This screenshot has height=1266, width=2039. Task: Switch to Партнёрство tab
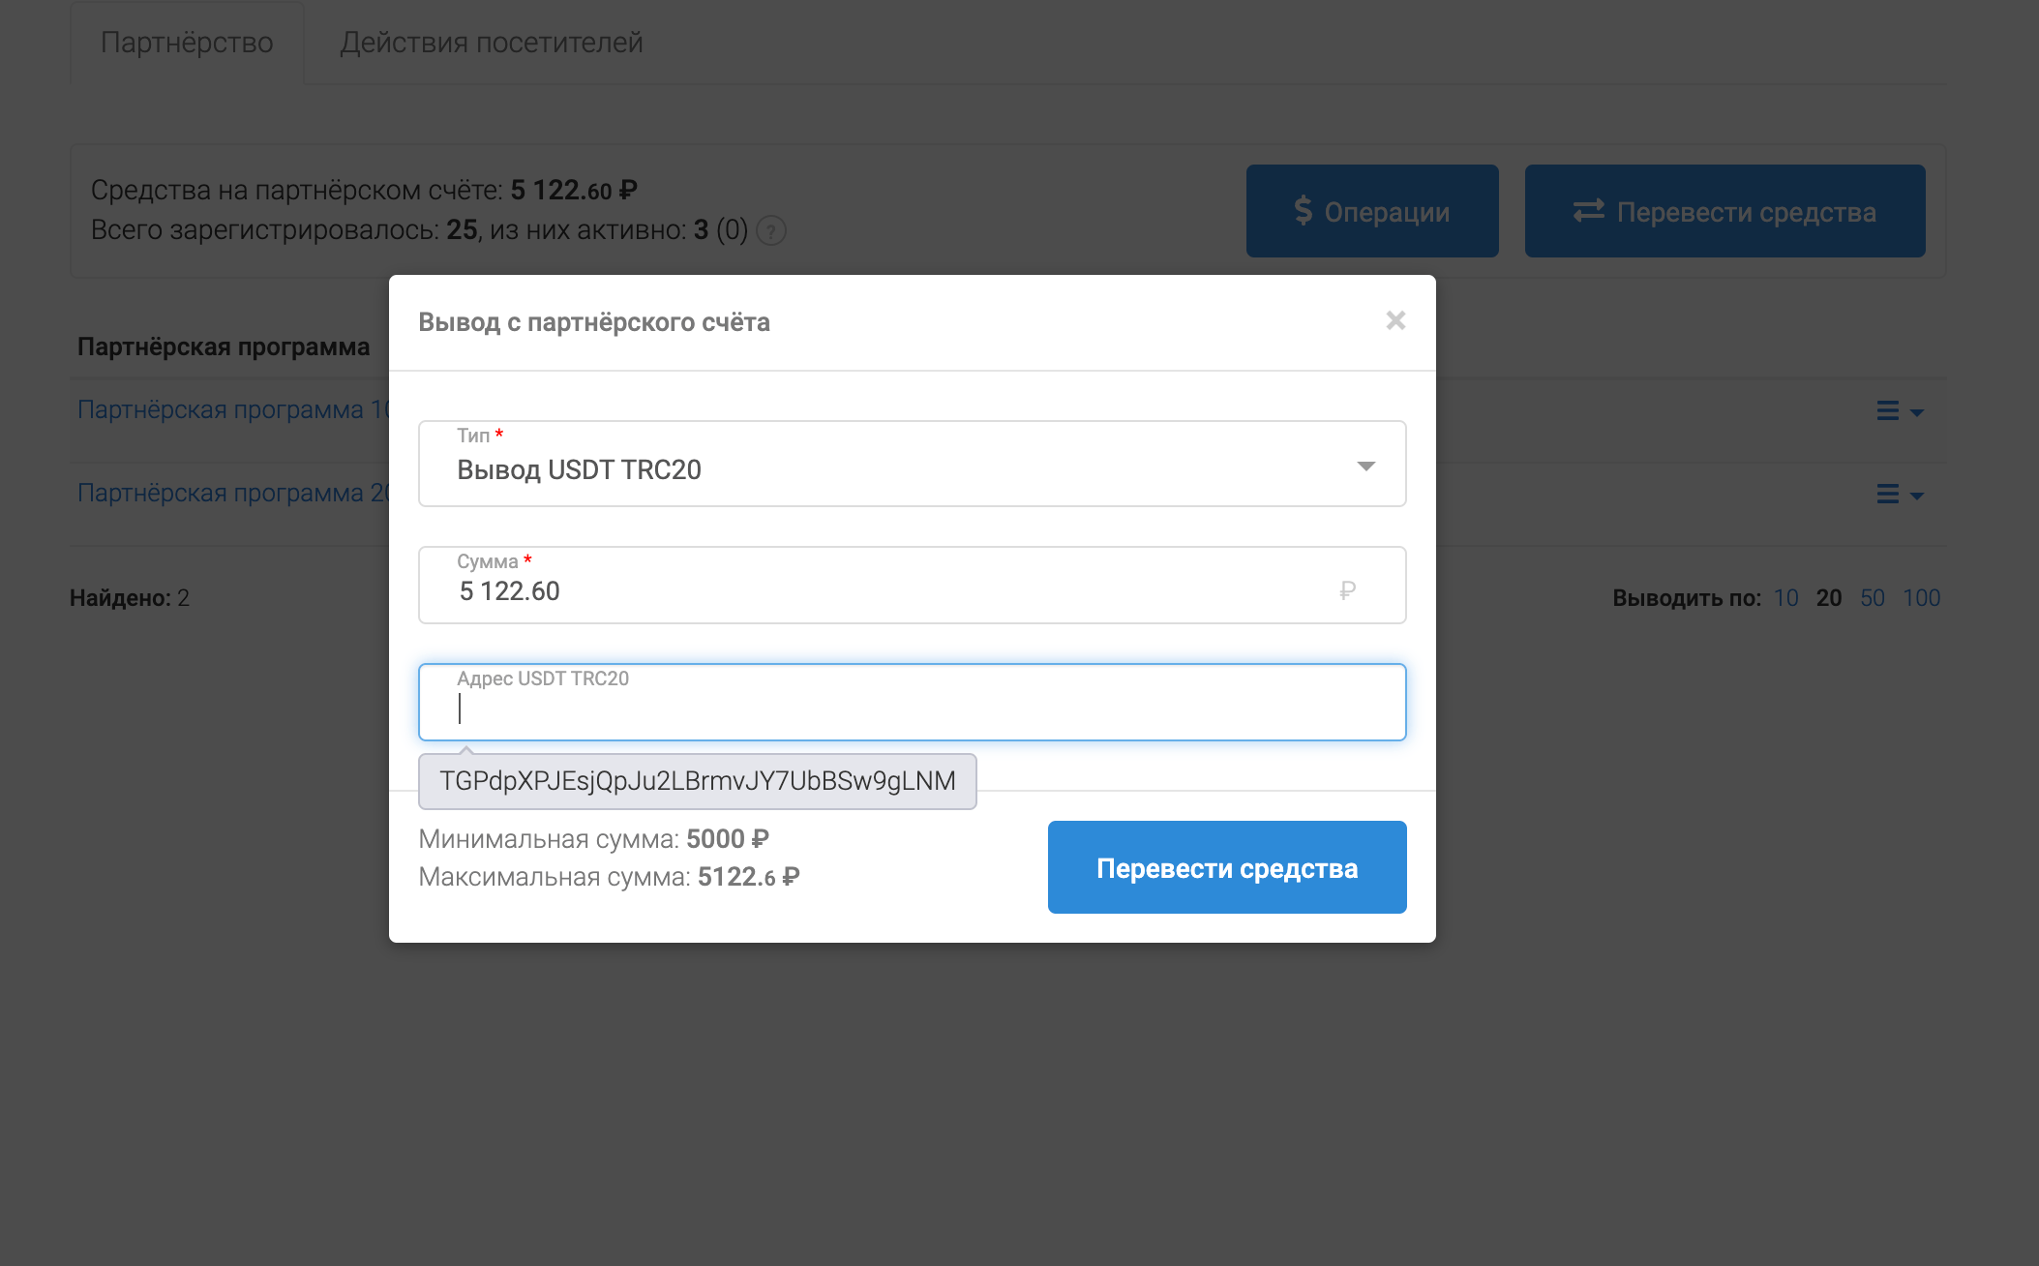(x=187, y=43)
